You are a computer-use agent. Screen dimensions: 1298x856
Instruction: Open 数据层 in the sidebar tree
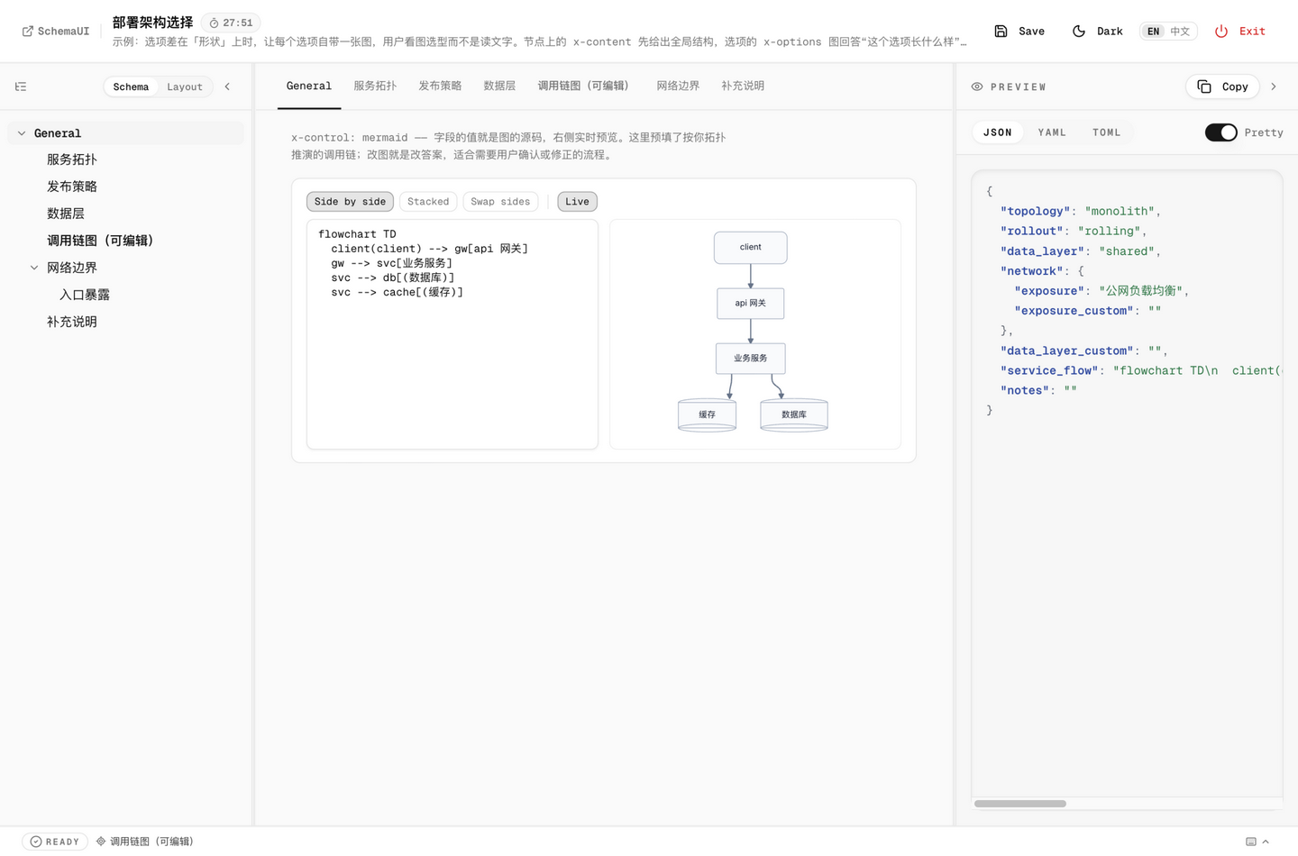(66, 214)
